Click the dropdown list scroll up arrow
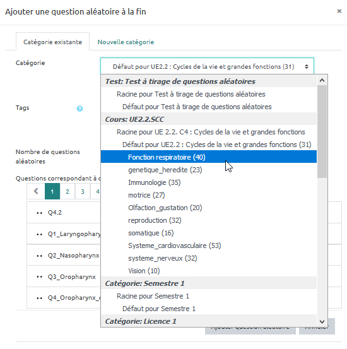This screenshot has height=349, width=347. 322,80
